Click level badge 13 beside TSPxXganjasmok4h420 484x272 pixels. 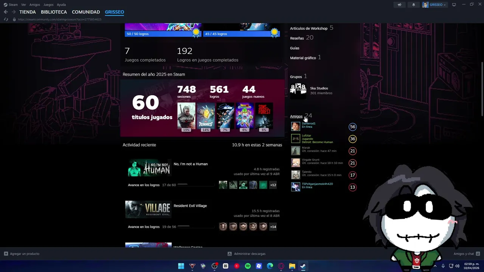pos(352,187)
